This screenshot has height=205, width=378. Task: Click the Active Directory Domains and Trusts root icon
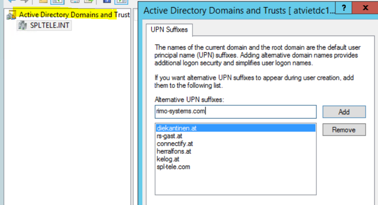(11, 15)
